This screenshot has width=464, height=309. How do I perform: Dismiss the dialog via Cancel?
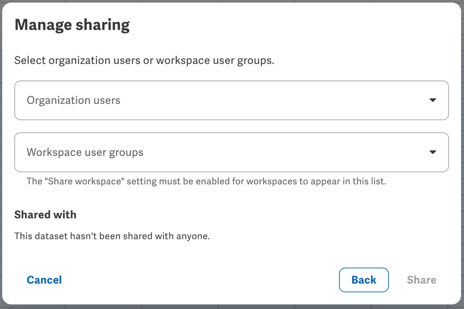click(44, 280)
